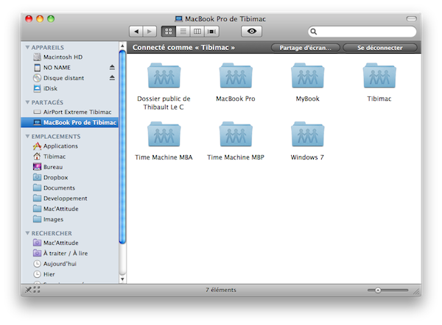Open Documents in sidebar
The height and width of the screenshot is (325, 442).
pos(70,187)
